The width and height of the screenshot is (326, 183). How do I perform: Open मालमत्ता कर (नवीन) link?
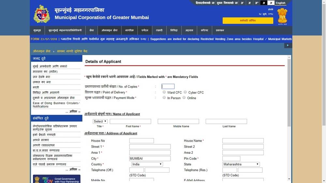point(45,71)
